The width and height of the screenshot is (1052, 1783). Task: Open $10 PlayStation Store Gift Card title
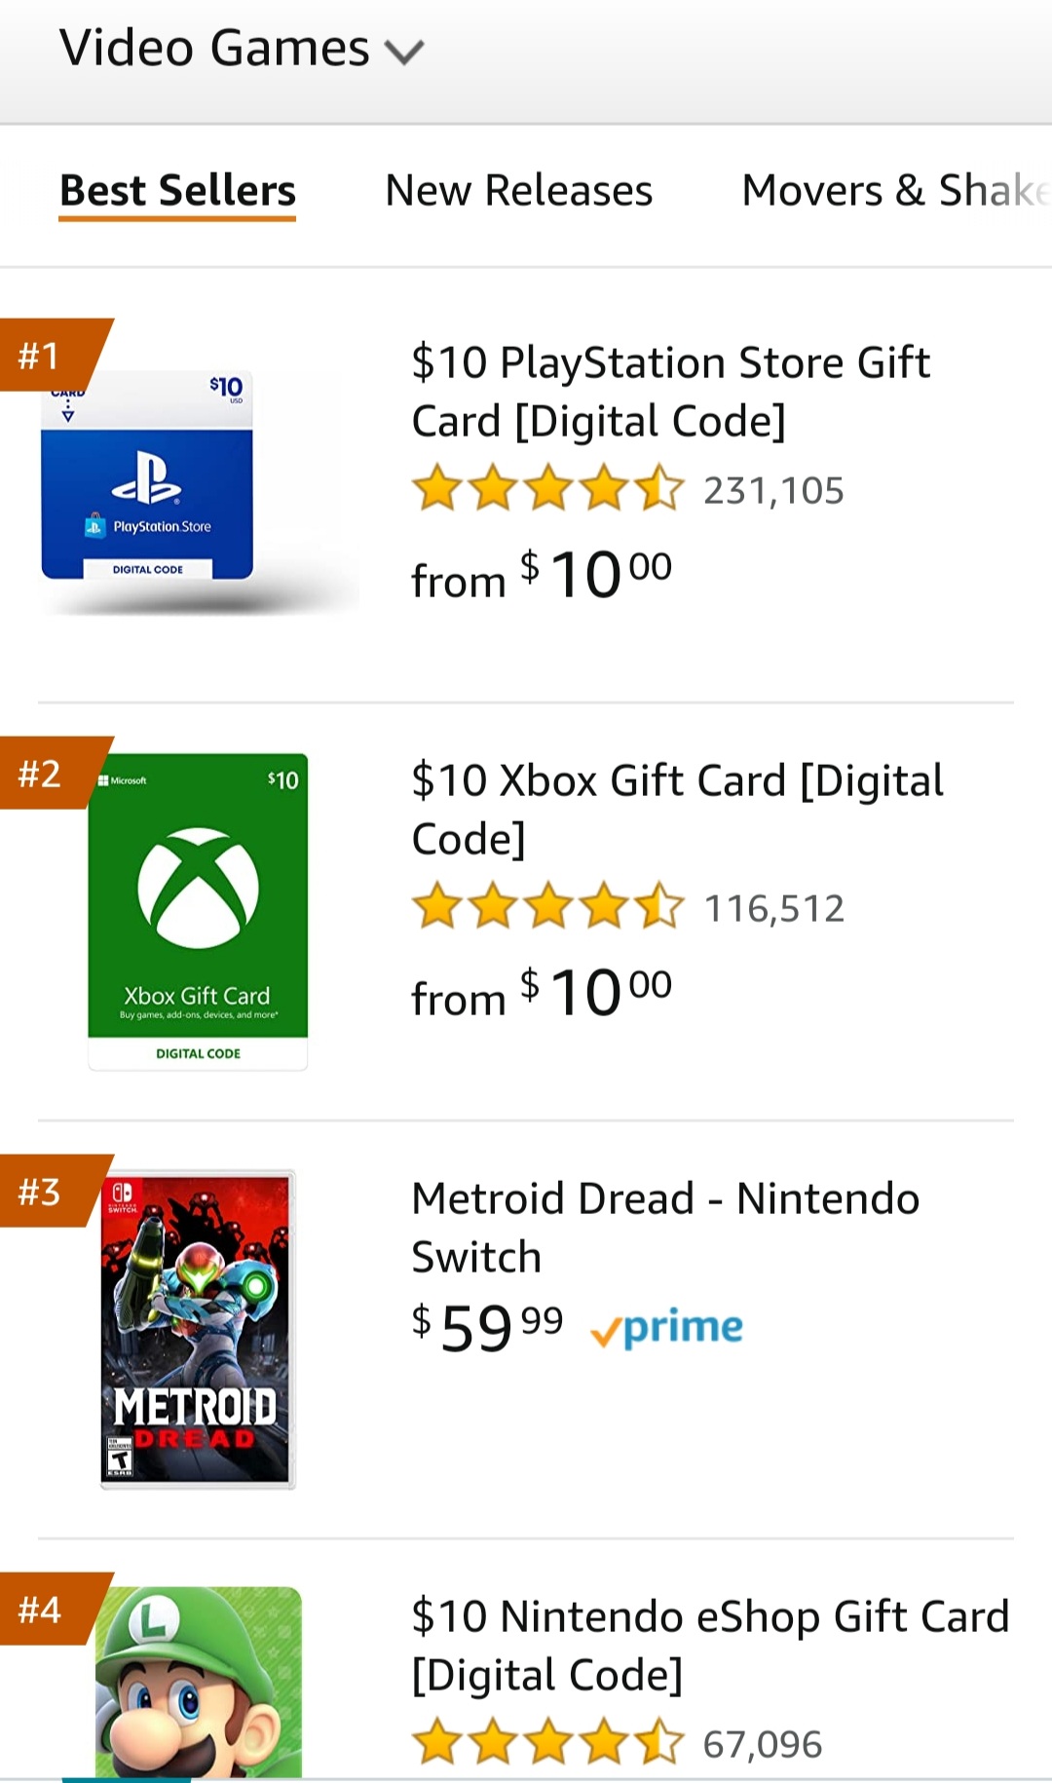pyautogui.click(x=670, y=392)
